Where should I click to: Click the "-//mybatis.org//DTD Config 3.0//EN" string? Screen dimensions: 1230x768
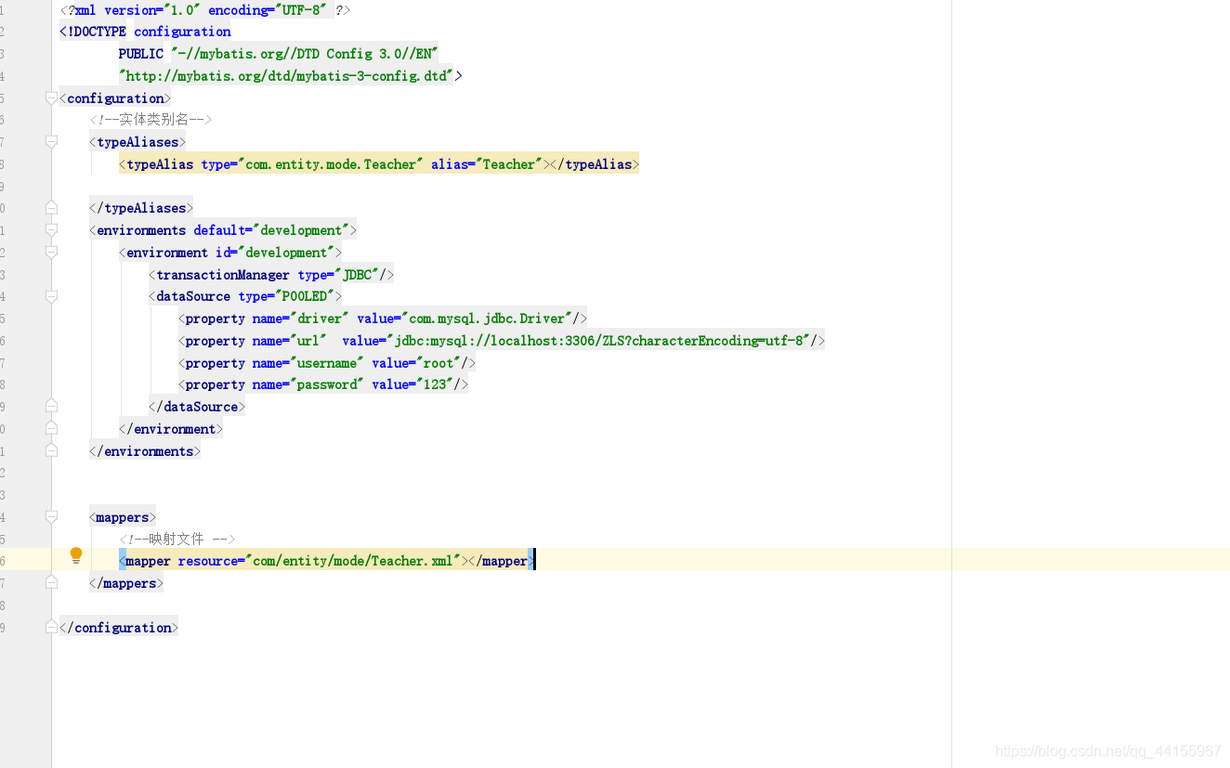pyautogui.click(x=304, y=54)
